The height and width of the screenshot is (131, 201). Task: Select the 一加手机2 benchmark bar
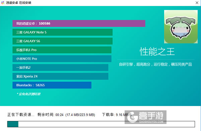(60, 67)
